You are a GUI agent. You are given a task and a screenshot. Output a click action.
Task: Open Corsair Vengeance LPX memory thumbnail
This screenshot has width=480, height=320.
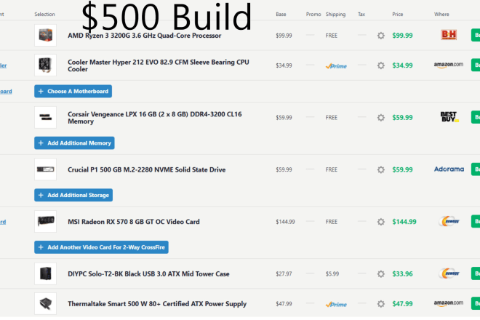click(x=45, y=117)
